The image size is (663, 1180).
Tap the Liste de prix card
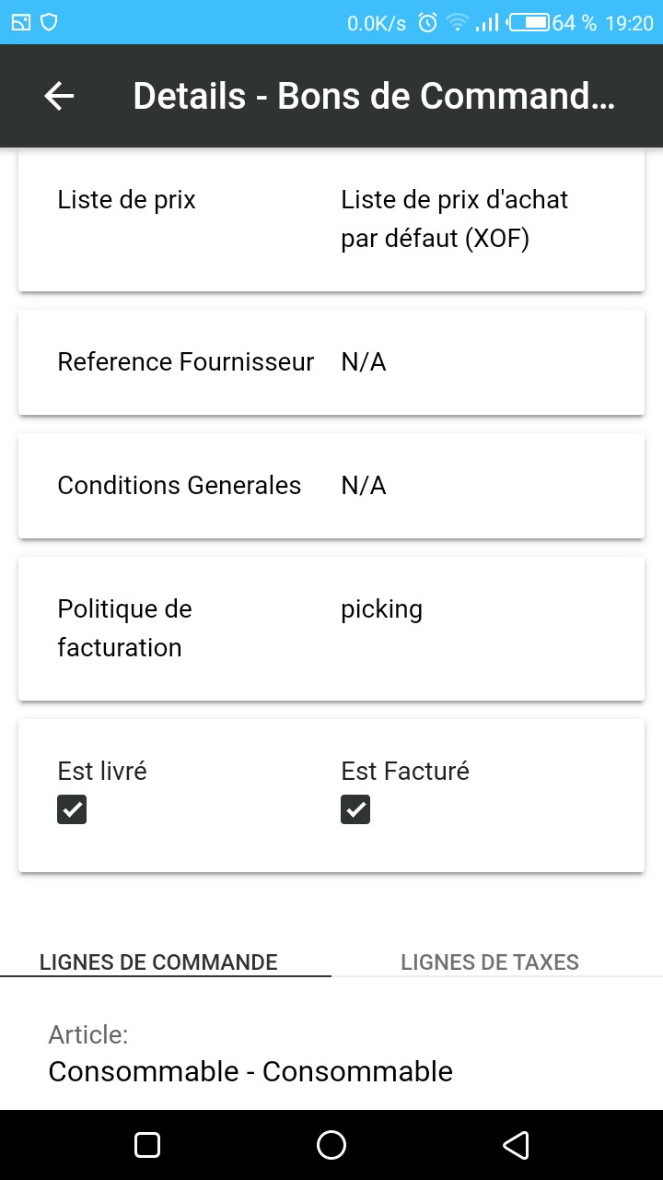[x=331, y=219]
